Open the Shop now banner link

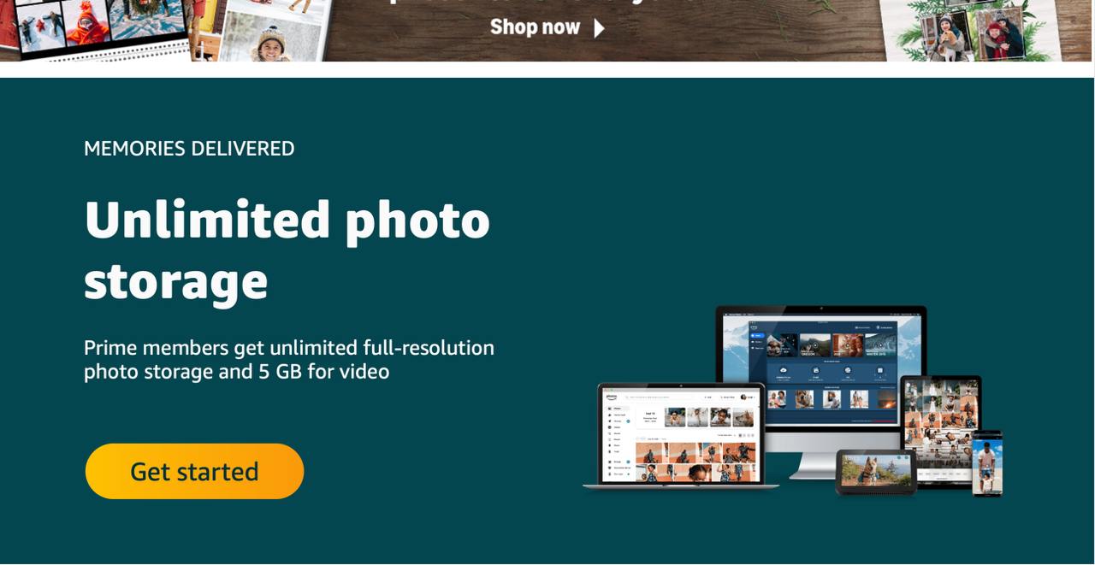click(x=535, y=27)
